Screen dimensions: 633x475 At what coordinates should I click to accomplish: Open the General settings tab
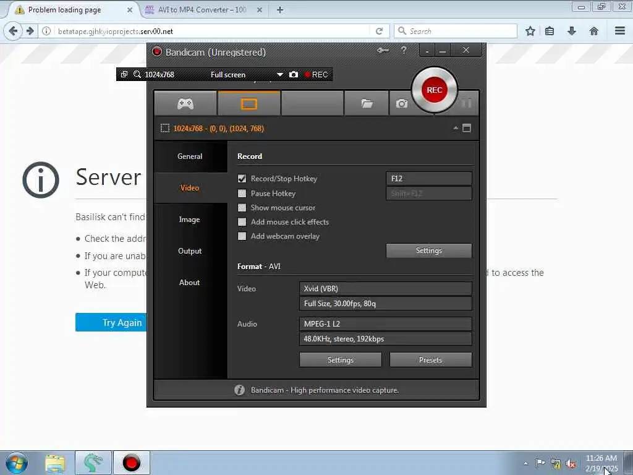click(190, 156)
